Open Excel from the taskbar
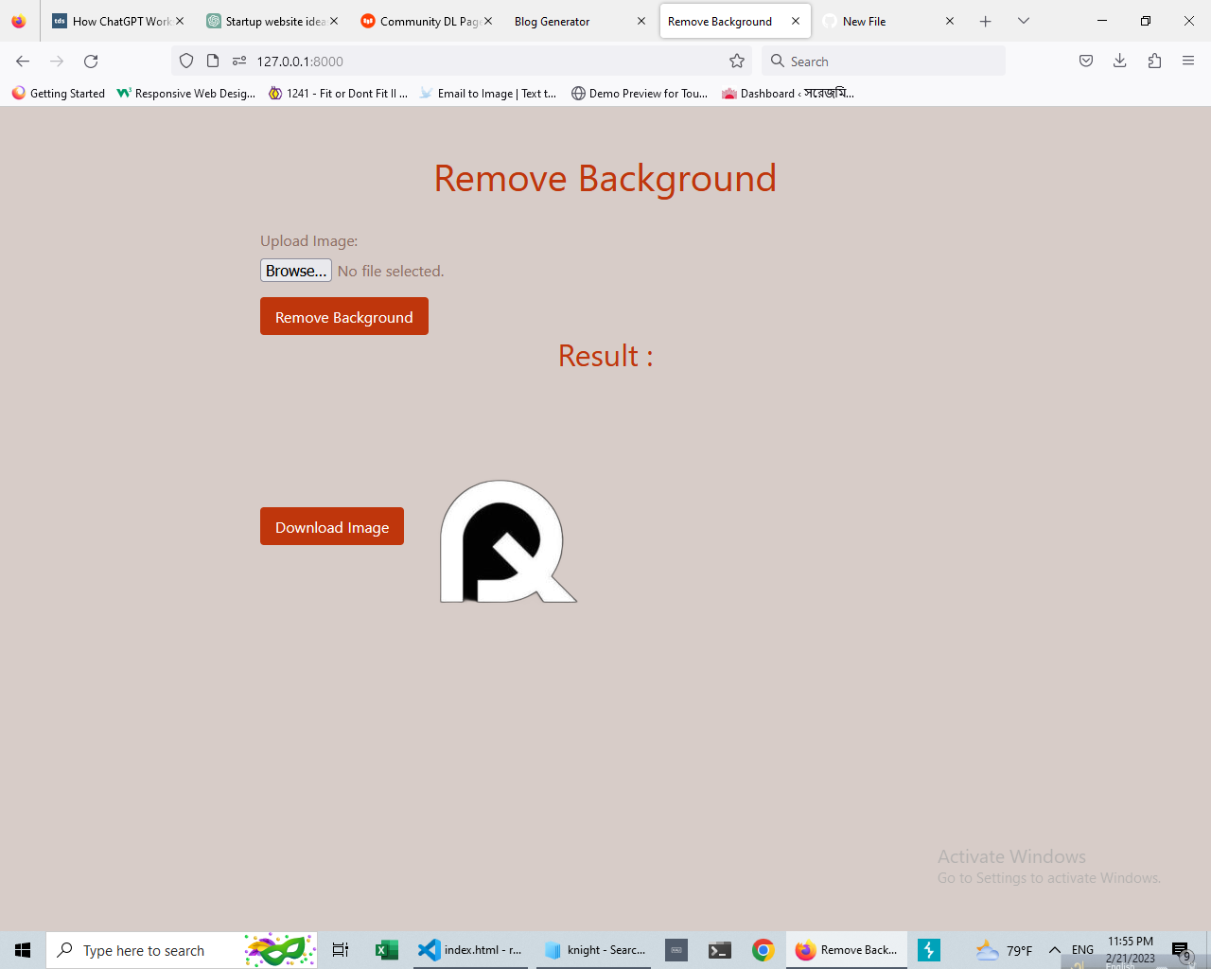1211x969 pixels. pyautogui.click(x=386, y=950)
